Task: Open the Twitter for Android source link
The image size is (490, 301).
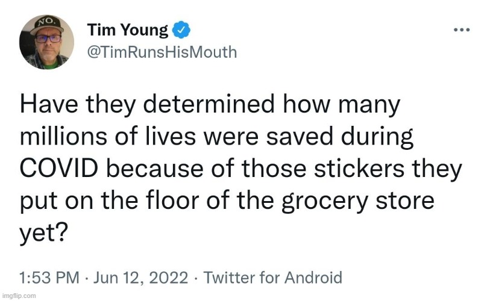Action: coord(272,278)
